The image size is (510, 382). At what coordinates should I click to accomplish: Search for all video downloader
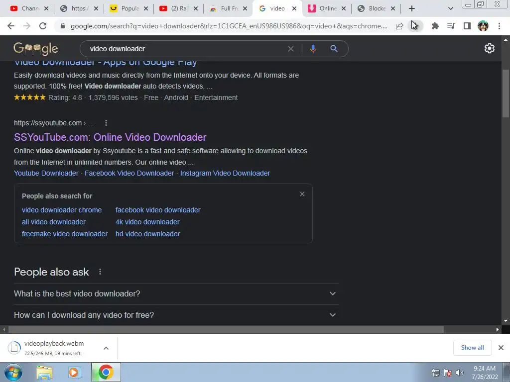(54, 222)
